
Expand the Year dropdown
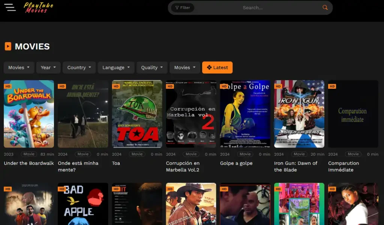(x=48, y=67)
